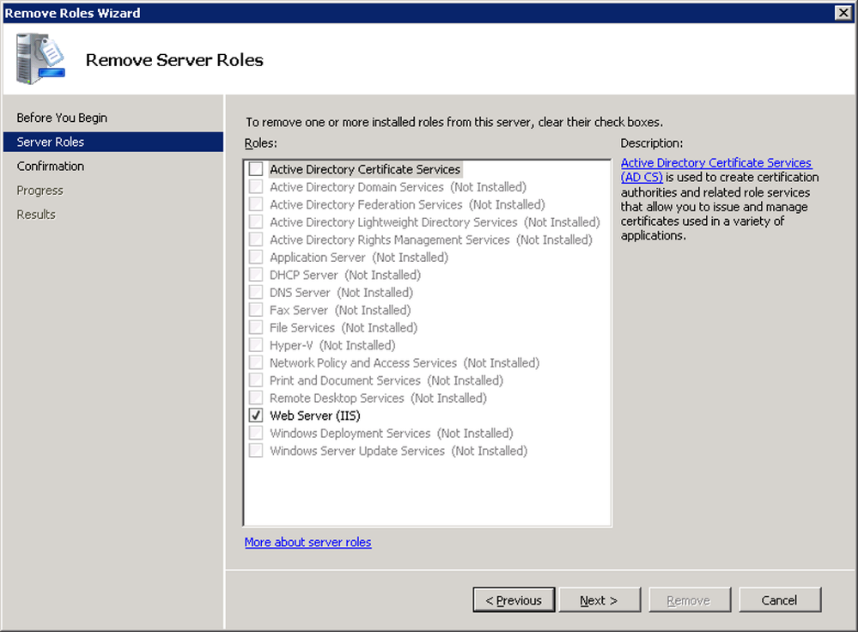Toggle the Application Server checkbox
The width and height of the screenshot is (858, 632).
[255, 257]
